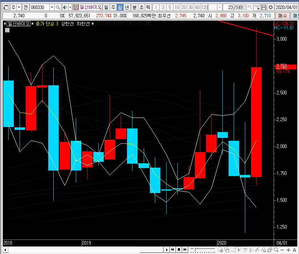
Task: Click the 상한선 upper band legend label
Action: point(67,24)
